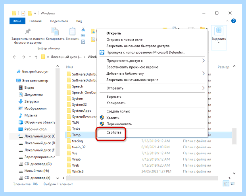The image size is (246, 196).
Task: Go up one level with the Up arrow
Action: pos(36,57)
